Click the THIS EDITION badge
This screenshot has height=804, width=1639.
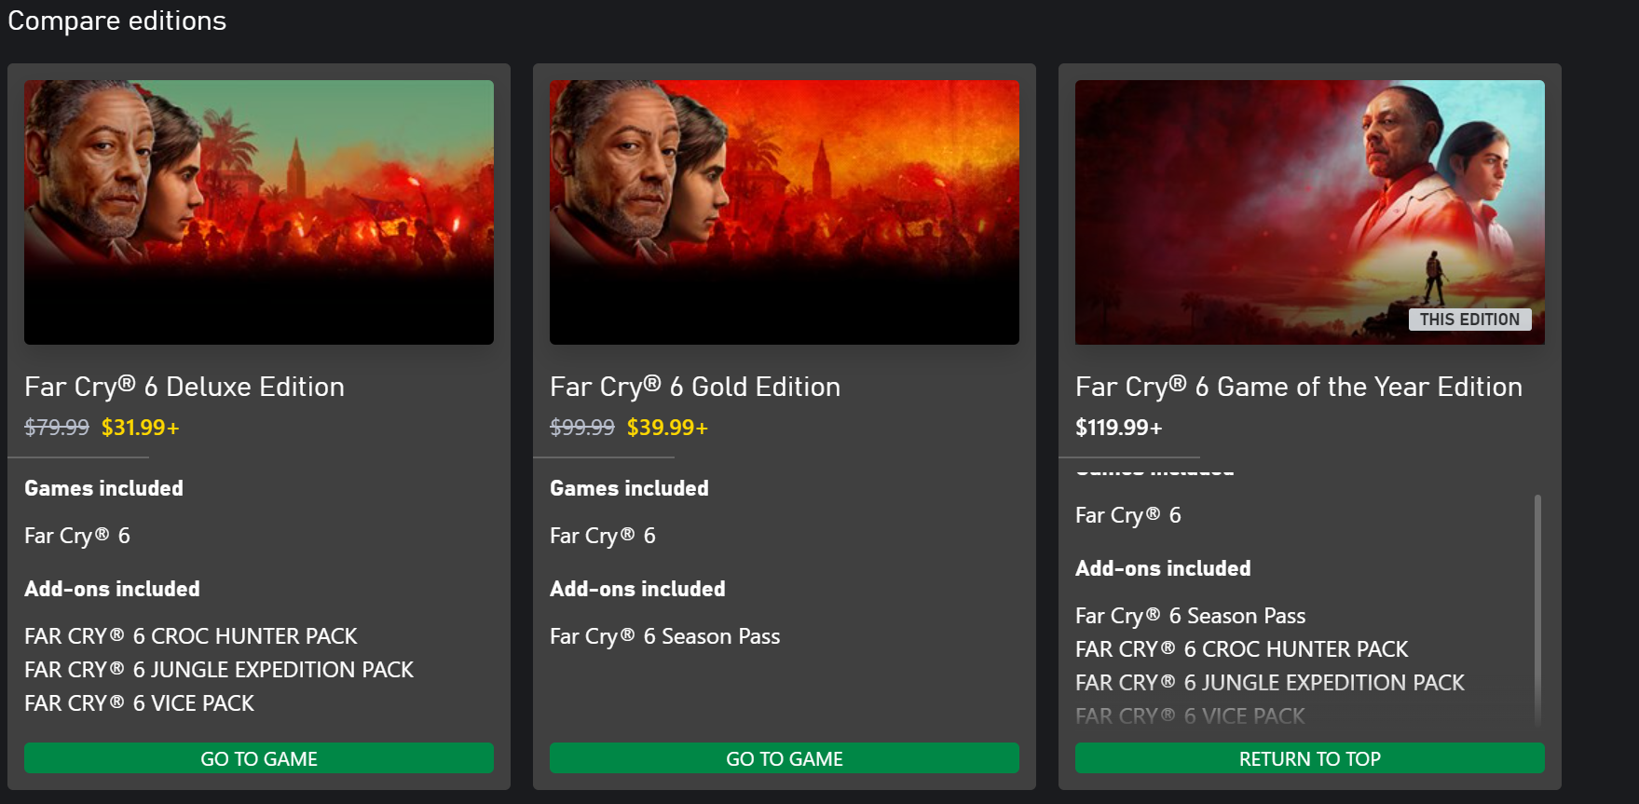[1469, 320]
